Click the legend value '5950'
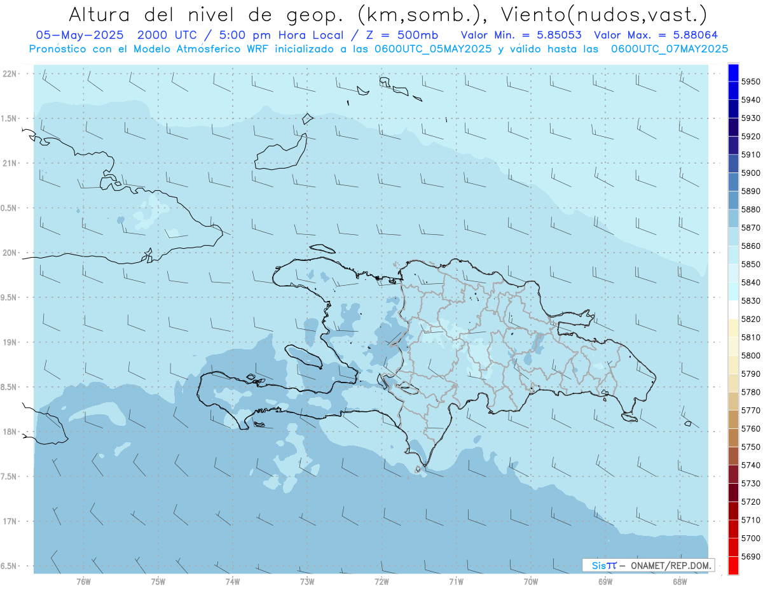763x590 pixels. (750, 82)
